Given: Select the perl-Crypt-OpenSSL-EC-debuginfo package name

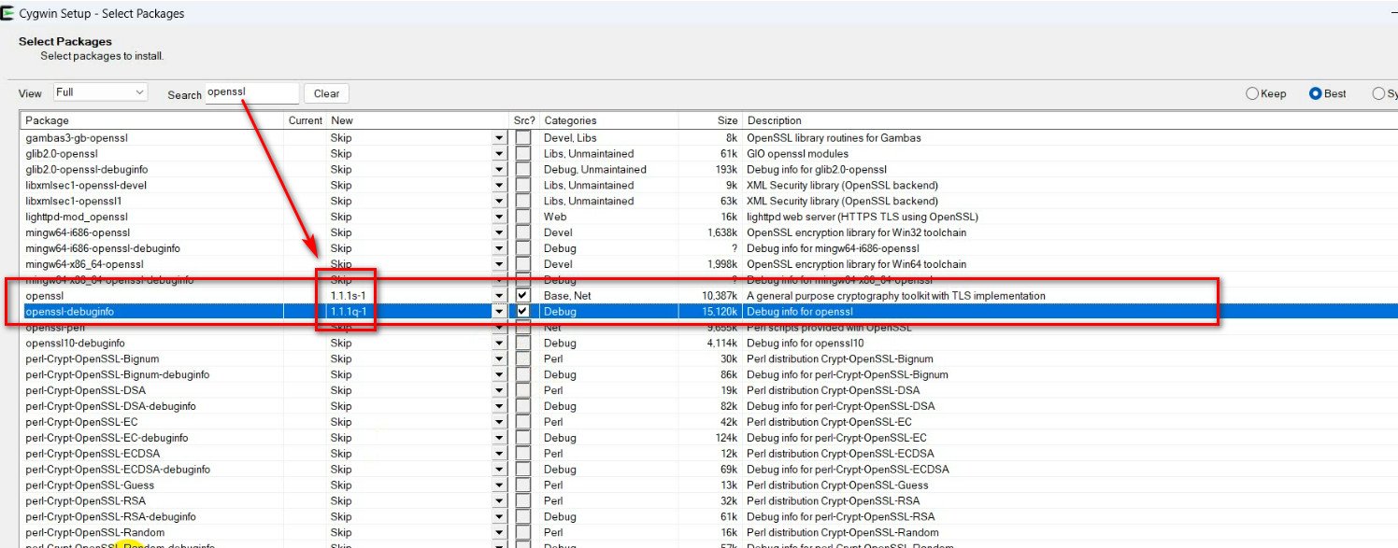Looking at the screenshot, I should [x=107, y=438].
